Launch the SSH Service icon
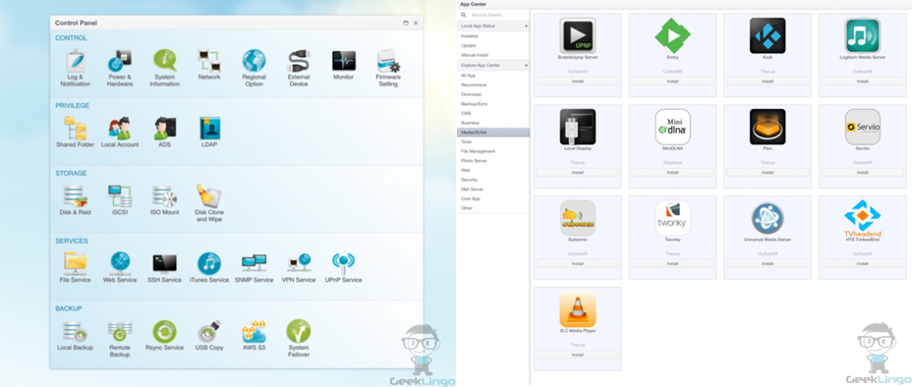The width and height of the screenshot is (912, 387). [x=164, y=263]
